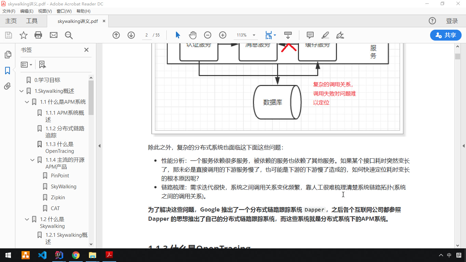Jump to the CAT bookmark
The width and height of the screenshot is (466, 262).
[55, 208]
